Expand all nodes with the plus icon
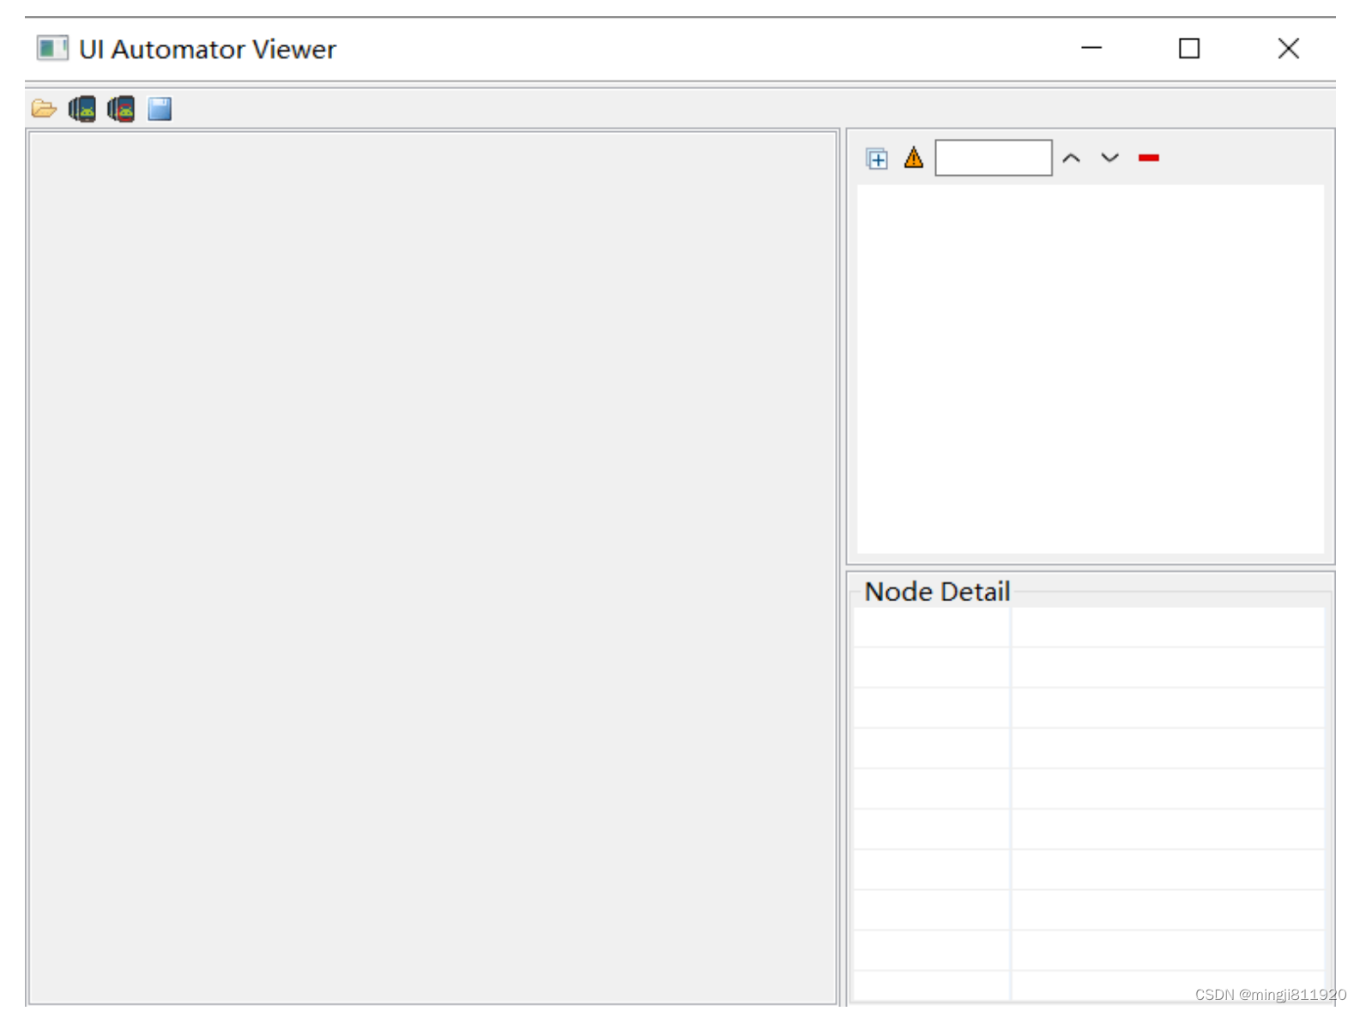The image size is (1360, 1011). (x=876, y=159)
